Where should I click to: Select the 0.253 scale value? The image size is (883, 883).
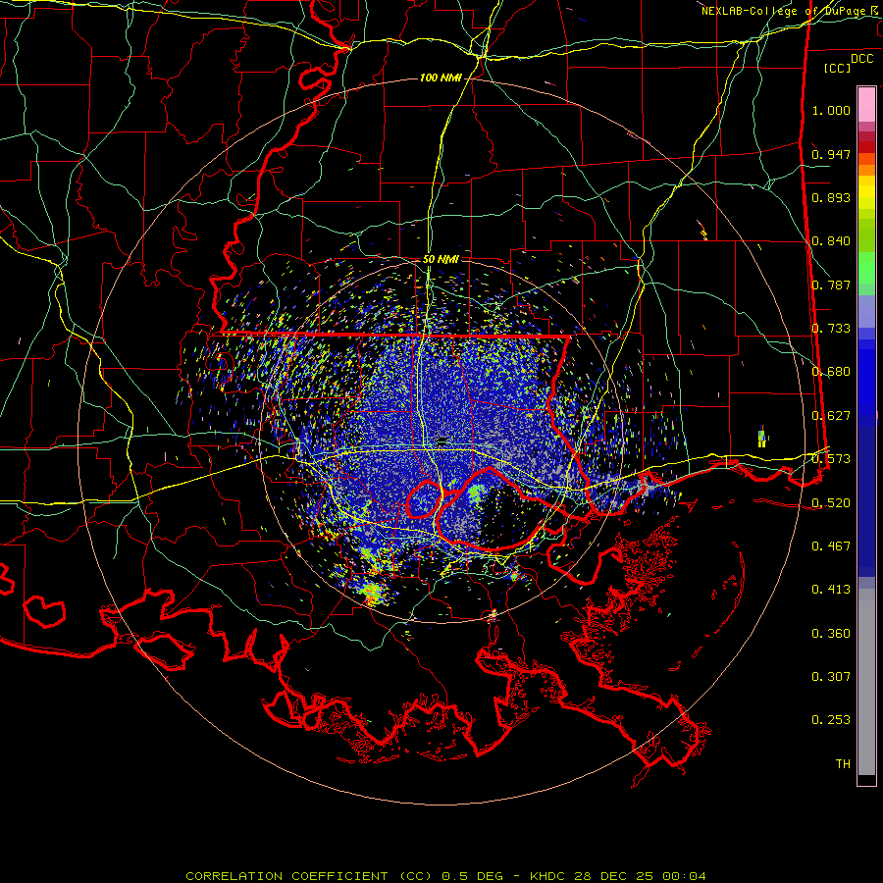tap(831, 720)
